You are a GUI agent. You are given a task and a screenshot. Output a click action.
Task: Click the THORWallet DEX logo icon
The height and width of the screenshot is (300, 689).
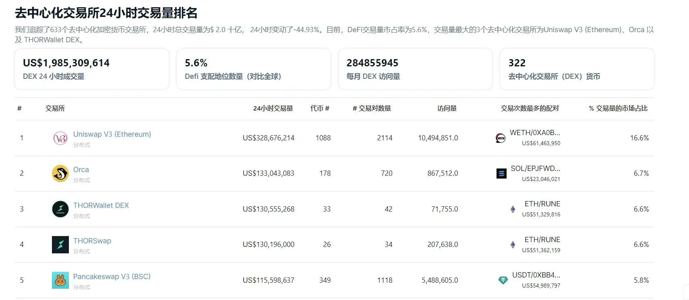tap(60, 209)
